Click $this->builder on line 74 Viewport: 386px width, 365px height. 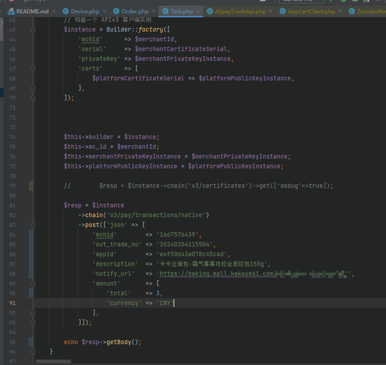[89, 137]
